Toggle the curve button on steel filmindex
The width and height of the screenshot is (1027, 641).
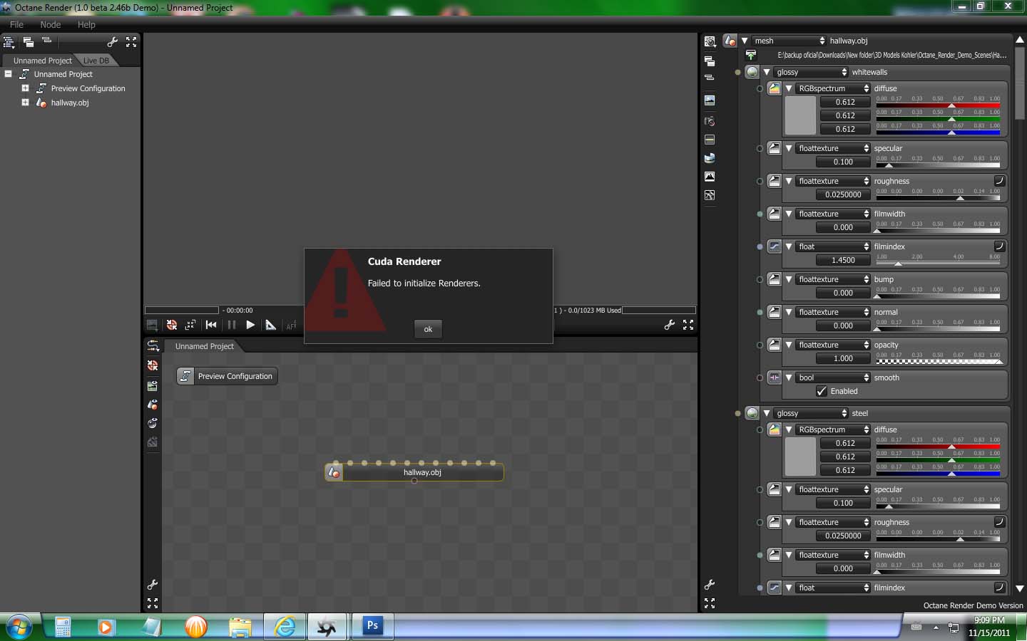click(999, 588)
